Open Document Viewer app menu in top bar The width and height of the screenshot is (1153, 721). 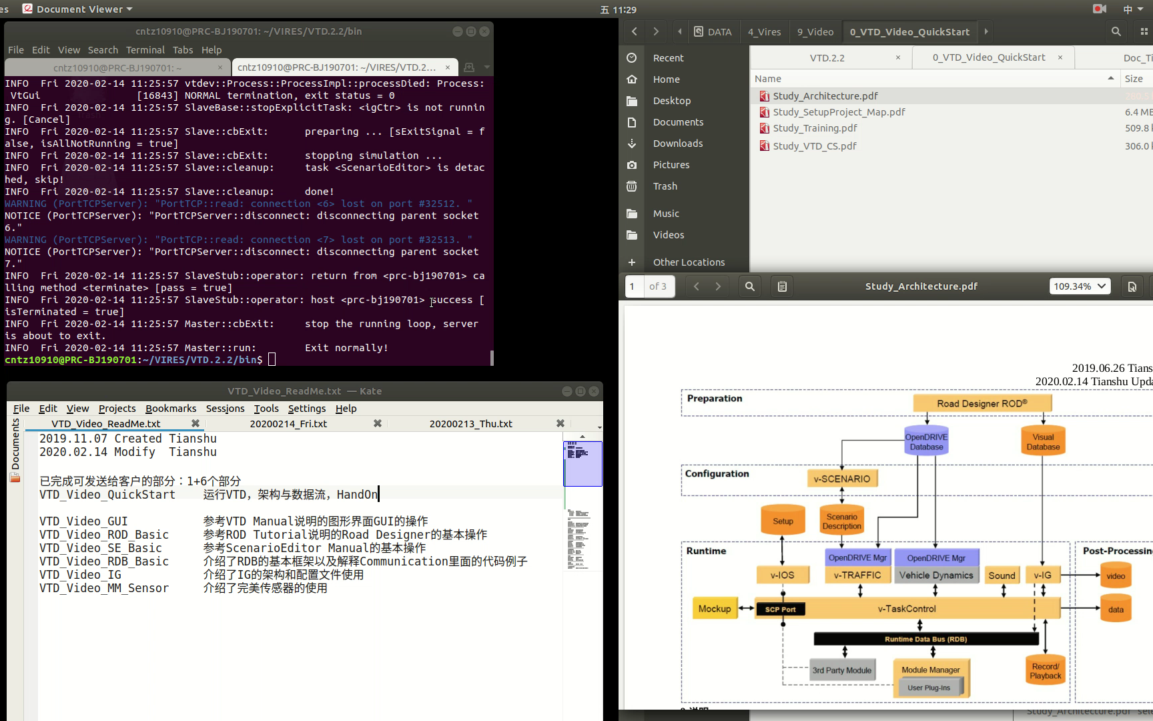(x=78, y=9)
